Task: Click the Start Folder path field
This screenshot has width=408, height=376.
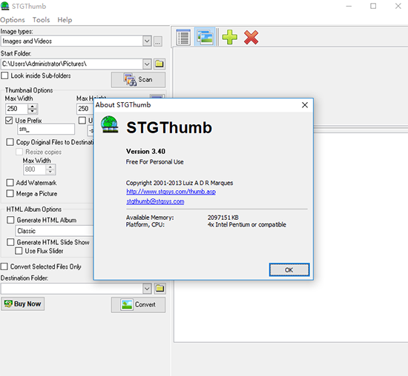Action: (x=72, y=64)
